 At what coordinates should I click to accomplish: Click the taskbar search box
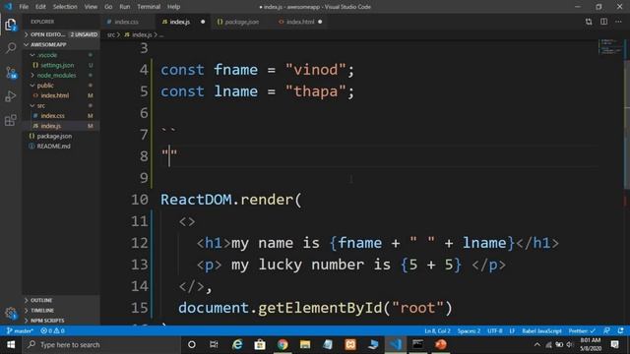click(101, 345)
